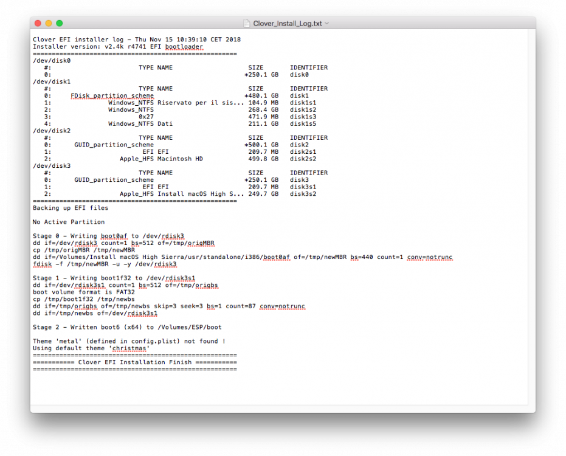Click the '0x27' partition type
Screen dimensions: 566x456
coord(146,117)
